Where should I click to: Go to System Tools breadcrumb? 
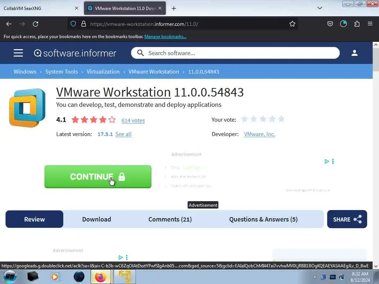(61, 72)
